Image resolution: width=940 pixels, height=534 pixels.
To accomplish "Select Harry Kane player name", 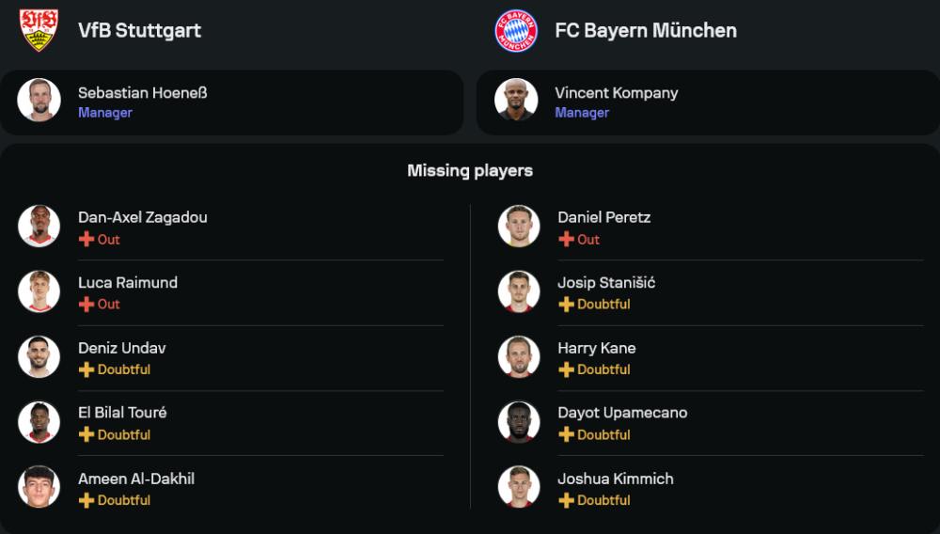I will [597, 348].
